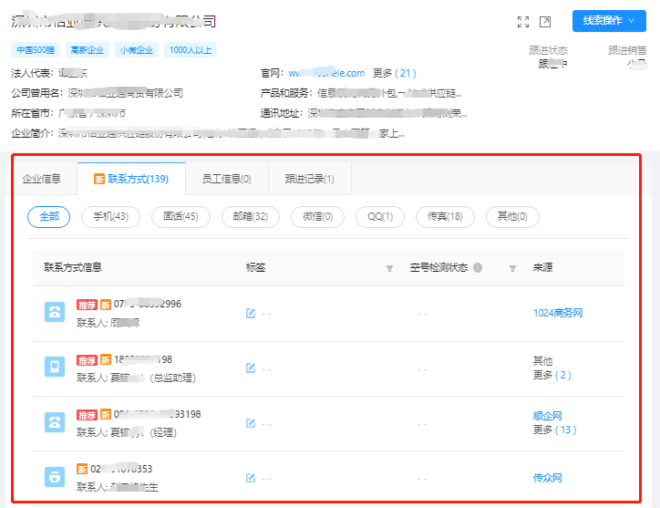Click the 其他 source text
The image size is (660, 508).
(542, 361)
